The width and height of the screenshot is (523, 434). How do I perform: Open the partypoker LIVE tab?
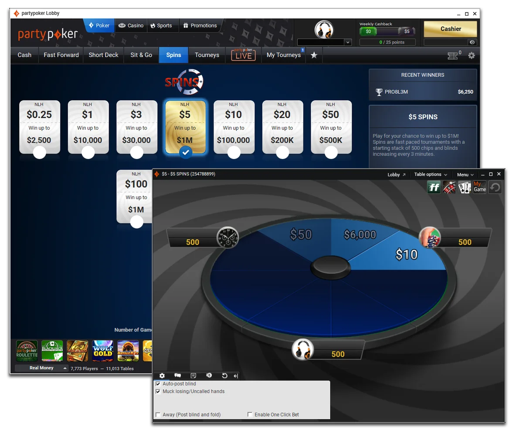pos(243,55)
